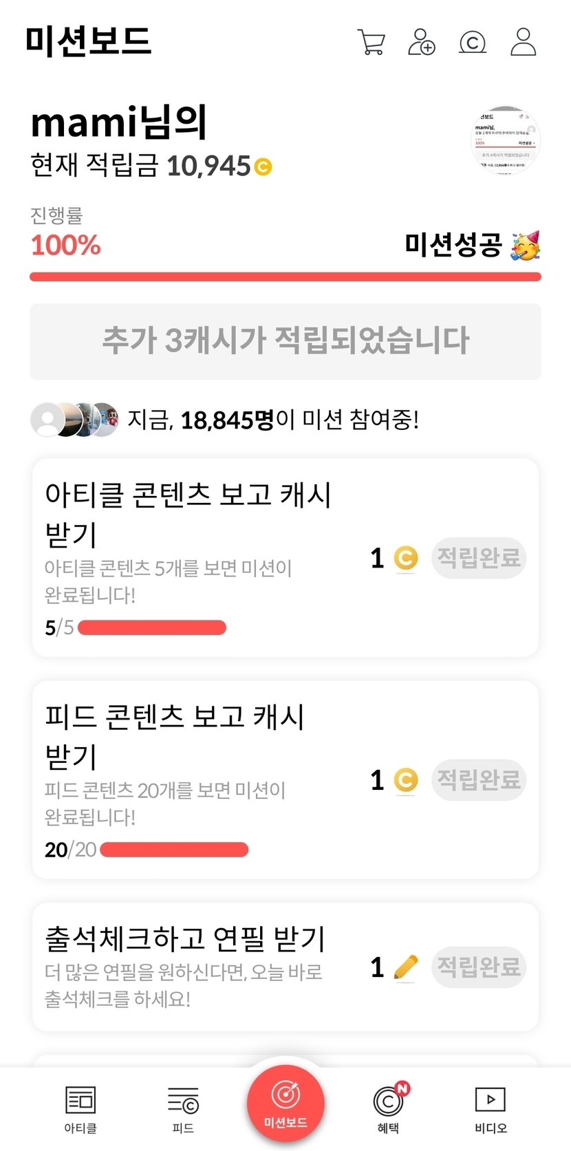
Task: Tap the gold coin next to 10,945
Action: point(263,167)
